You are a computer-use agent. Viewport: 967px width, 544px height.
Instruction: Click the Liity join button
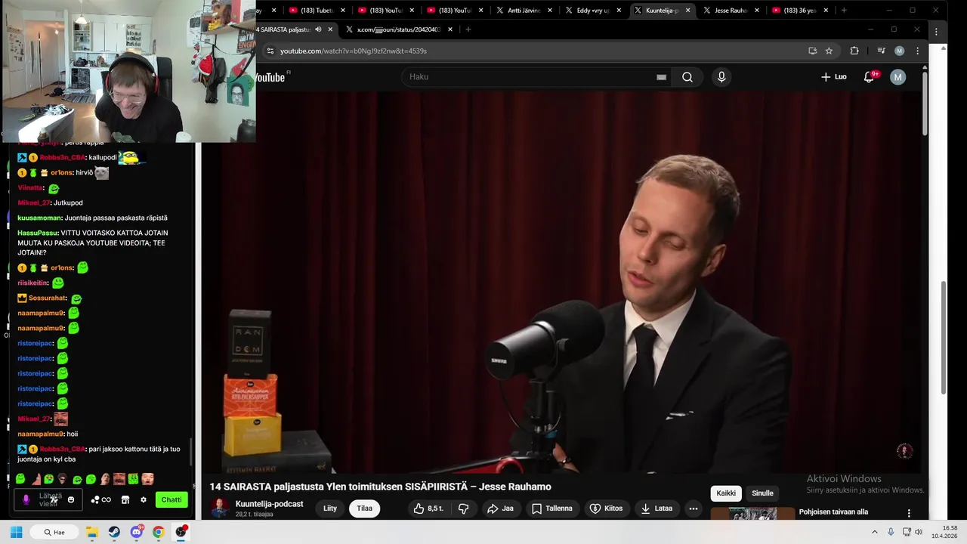(330, 508)
